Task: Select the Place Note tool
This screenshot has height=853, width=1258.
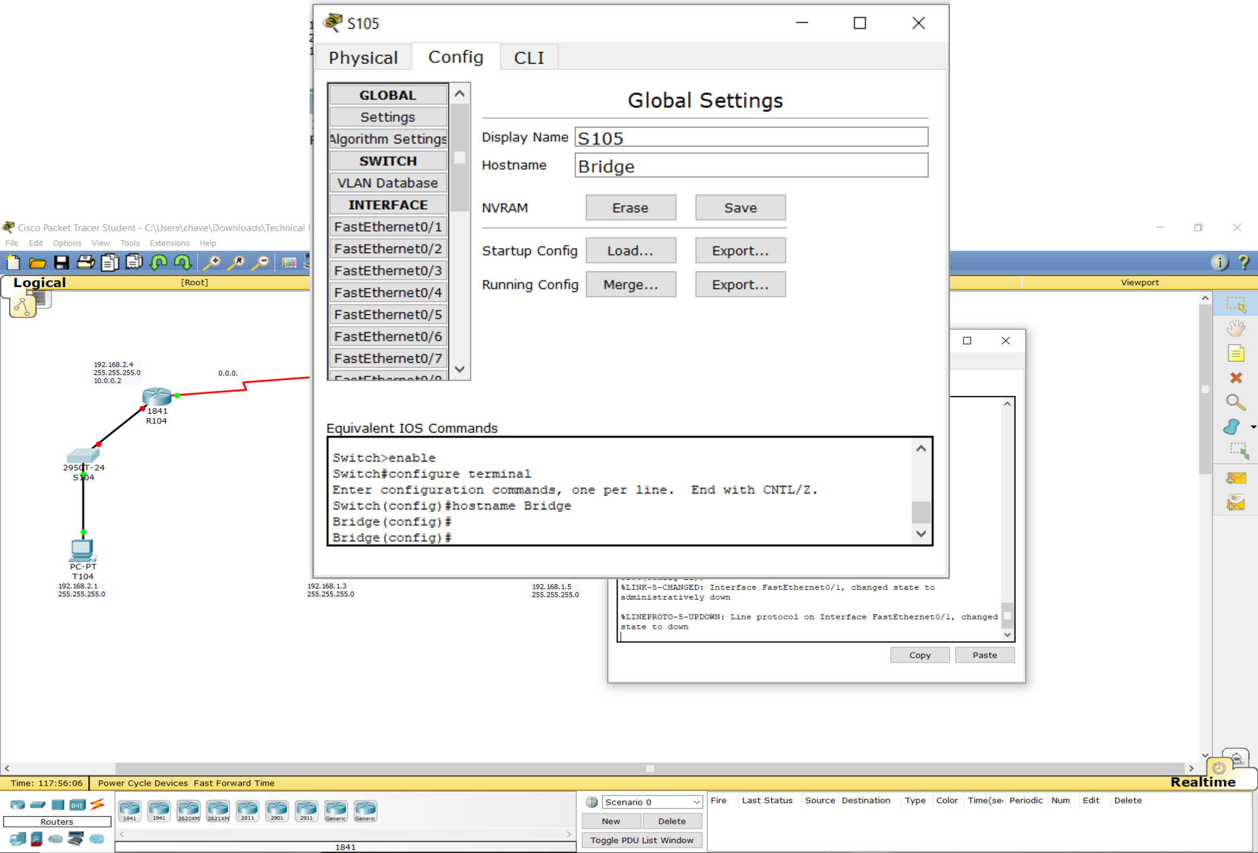Action: 1236,353
